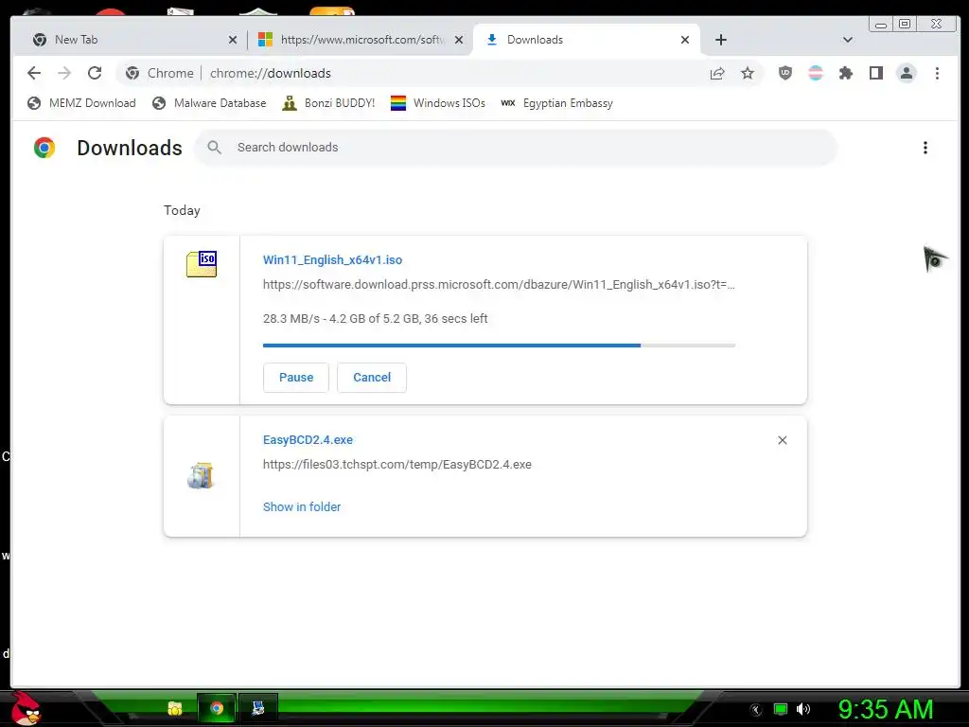Click the forward navigation arrow

click(x=64, y=73)
